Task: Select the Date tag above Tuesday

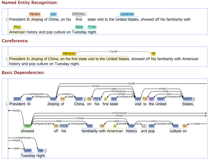Action: [79, 27]
